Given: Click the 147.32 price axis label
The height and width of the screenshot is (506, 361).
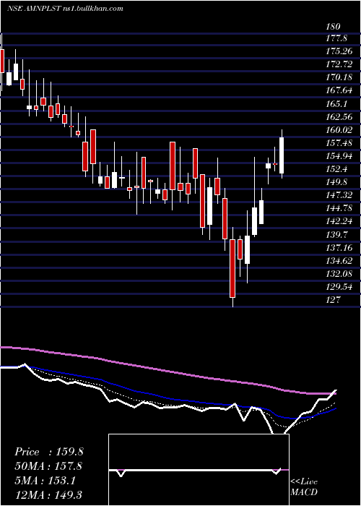Looking at the screenshot, I should pos(339,195).
